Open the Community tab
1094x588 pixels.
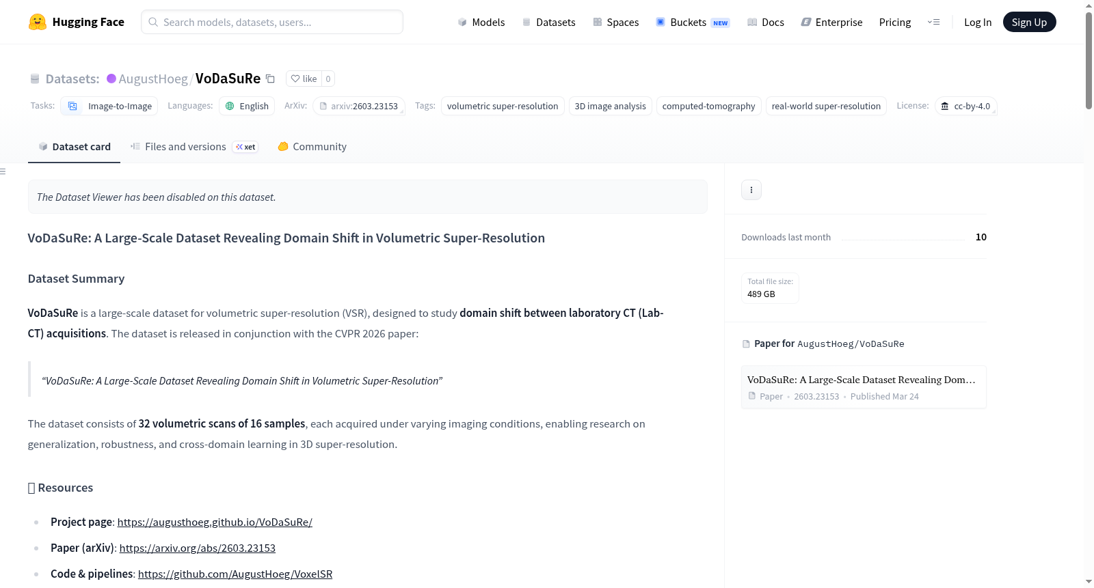tap(312, 147)
